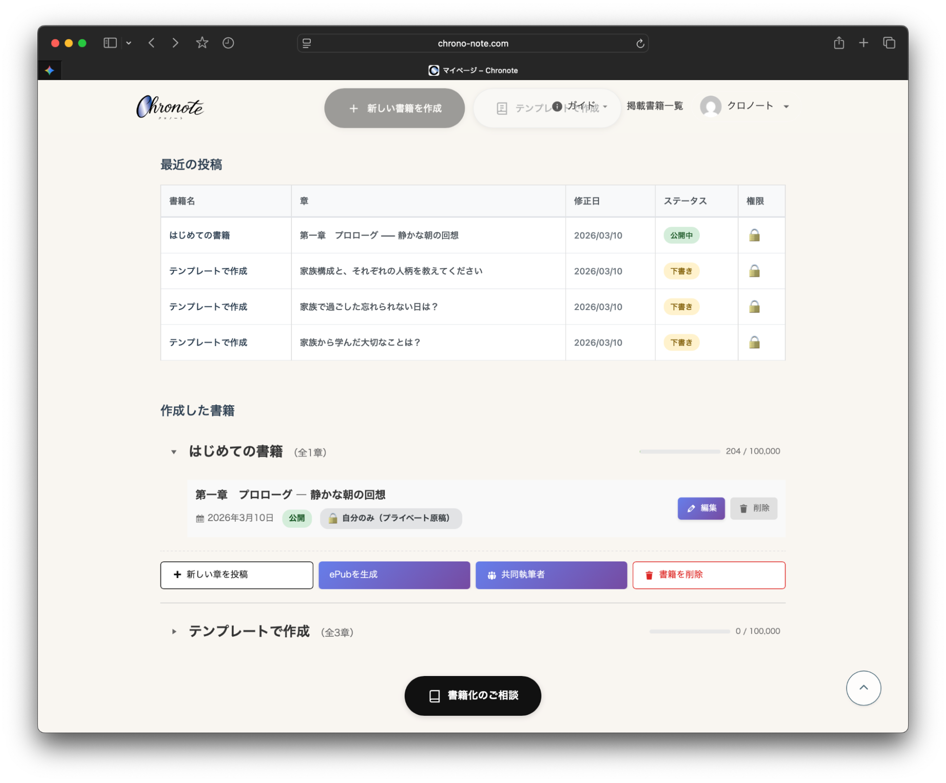Click 新しい書籍を作成 button
This screenshot has height=783, width=946.
[x=394, y=108]
